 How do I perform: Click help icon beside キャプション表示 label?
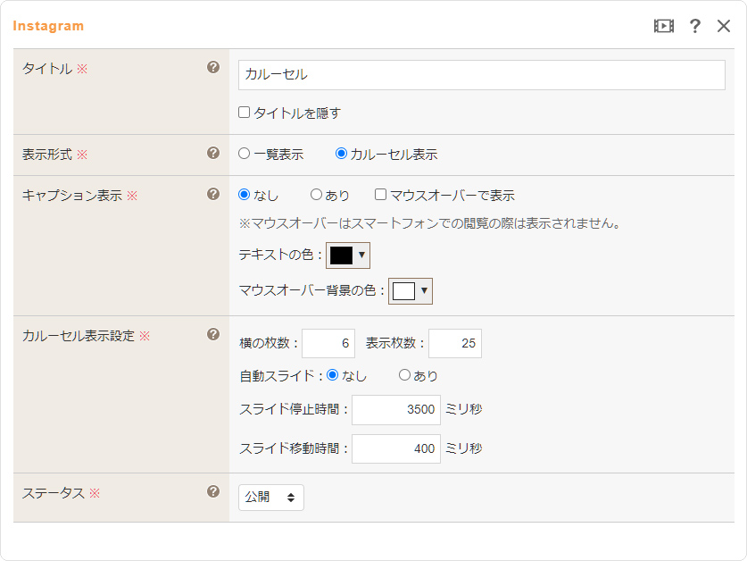[213, 194]
